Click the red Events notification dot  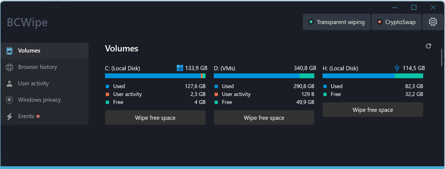(x=38, y=116)
